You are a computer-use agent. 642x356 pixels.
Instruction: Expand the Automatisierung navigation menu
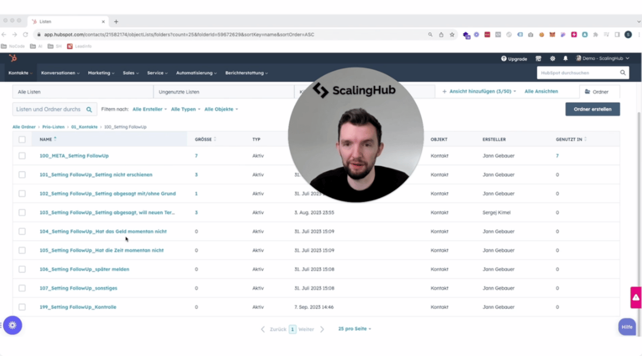(196, 73)
